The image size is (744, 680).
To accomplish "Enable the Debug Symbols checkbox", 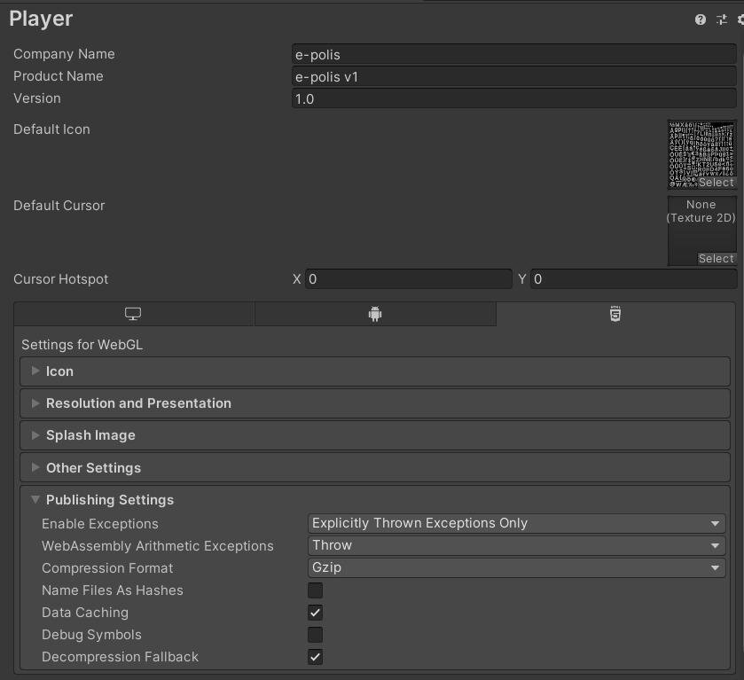I will click(x=315, y=635).
